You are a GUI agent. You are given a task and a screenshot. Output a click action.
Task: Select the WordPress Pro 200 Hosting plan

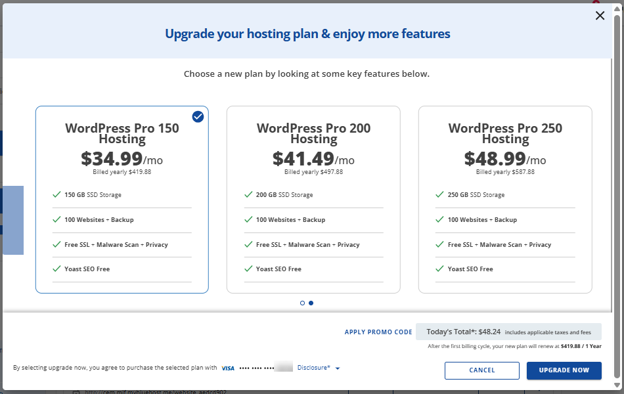coord(313,160)
